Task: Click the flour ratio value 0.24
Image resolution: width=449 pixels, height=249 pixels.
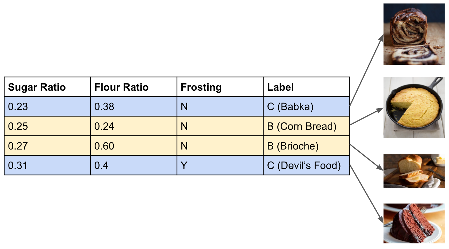Action: tap(134, 126)
